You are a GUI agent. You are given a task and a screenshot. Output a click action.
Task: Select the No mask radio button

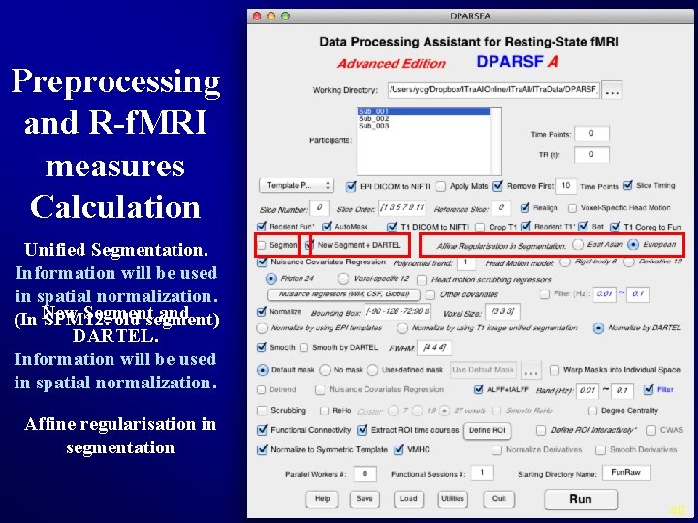pyautogui.click(x=325, y=370)
